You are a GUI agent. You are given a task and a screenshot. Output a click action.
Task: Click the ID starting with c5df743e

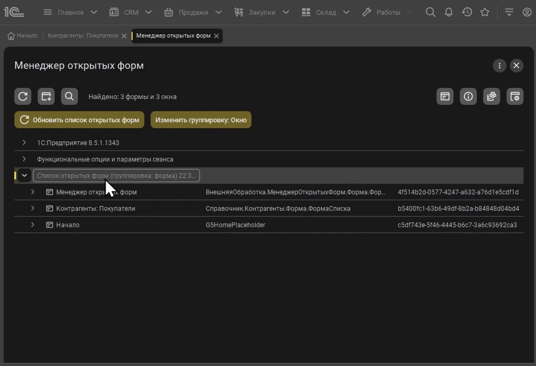click(x=457, y=225)
